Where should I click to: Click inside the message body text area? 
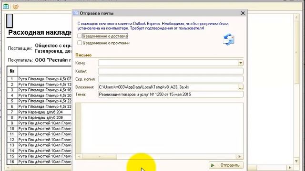click(162, 128)
